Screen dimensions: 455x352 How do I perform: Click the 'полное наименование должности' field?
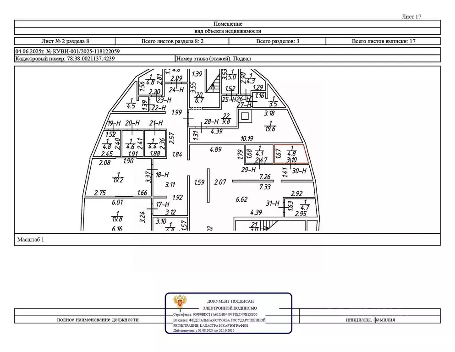click(x=97, y=320)
